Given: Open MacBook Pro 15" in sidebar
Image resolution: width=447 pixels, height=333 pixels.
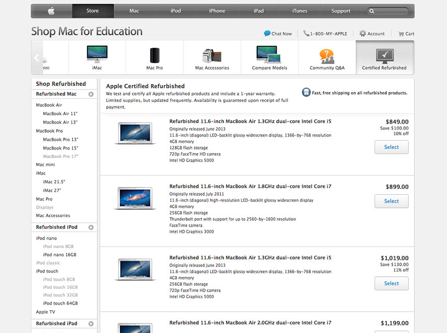Looking at the screenshot, I should pos(61,148).
